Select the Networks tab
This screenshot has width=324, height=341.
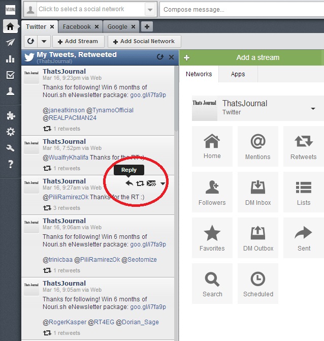click(199, 74)
